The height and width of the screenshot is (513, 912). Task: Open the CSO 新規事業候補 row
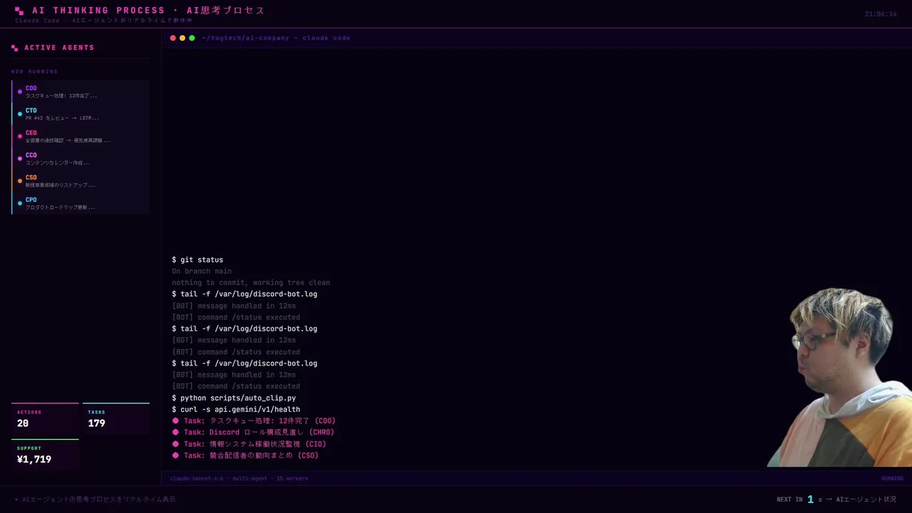81,181
